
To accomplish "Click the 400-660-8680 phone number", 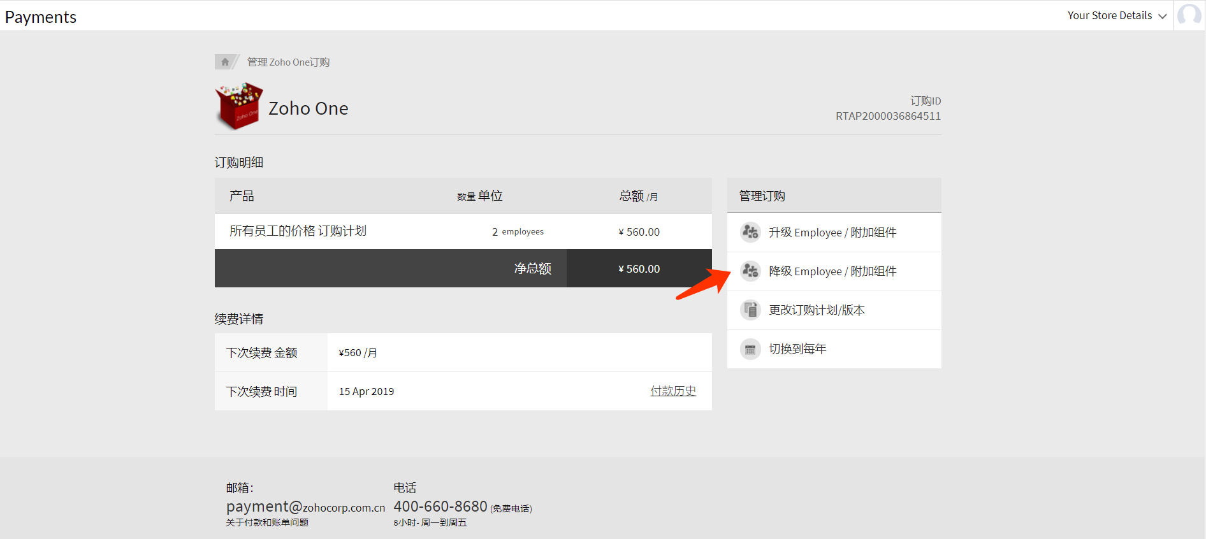I will (x=440, y=507).
